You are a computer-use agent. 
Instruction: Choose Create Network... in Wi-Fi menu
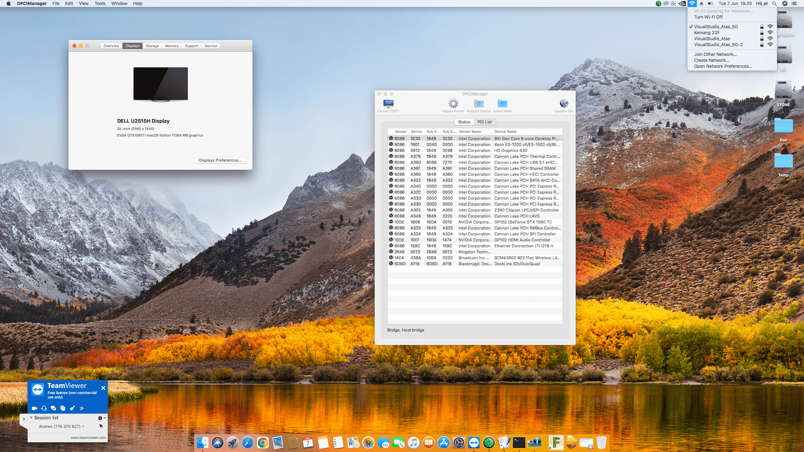point(732,60)
